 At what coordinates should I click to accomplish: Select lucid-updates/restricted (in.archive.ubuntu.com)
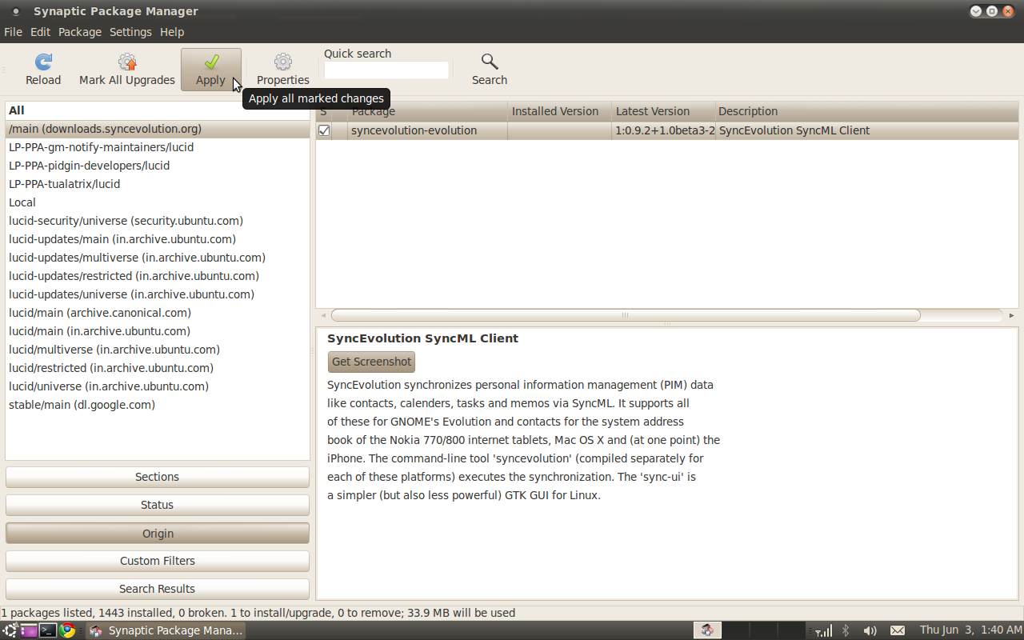(158, 276)
